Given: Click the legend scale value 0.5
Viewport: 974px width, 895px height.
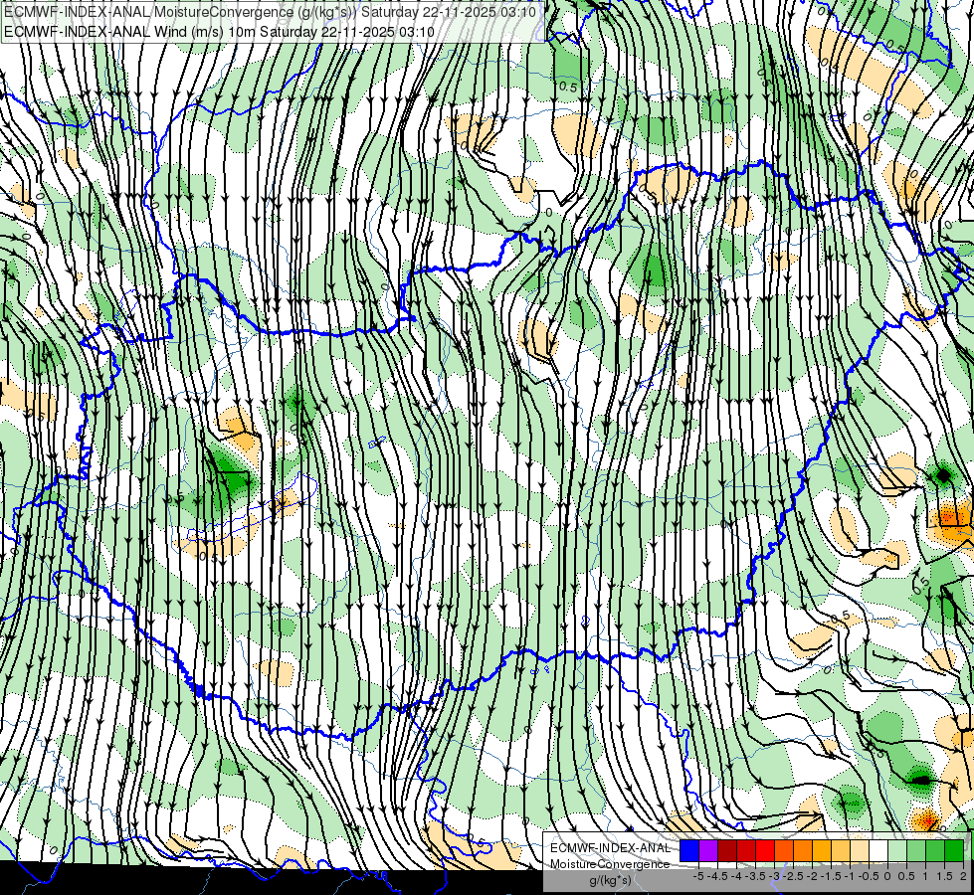Looking at the screenshot, I should pos(906,876).
